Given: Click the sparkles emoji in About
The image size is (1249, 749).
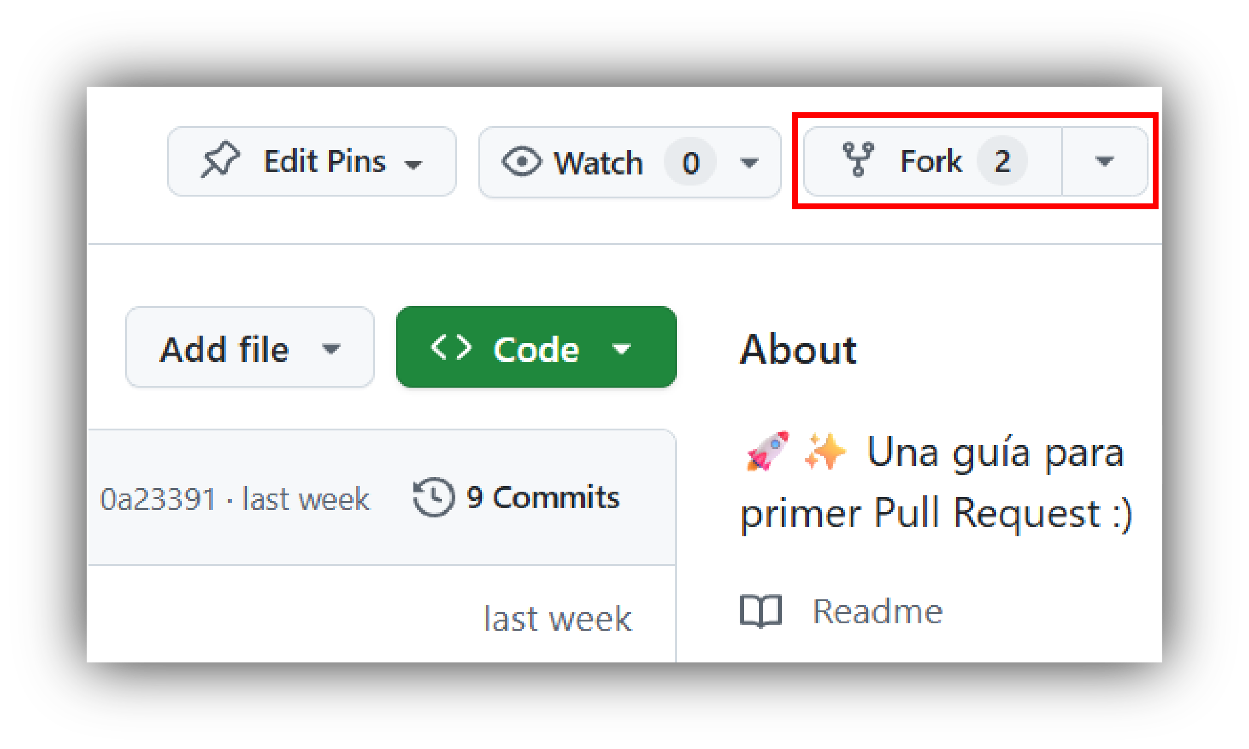Looking at the screenshot, I should tap(825, 451).
